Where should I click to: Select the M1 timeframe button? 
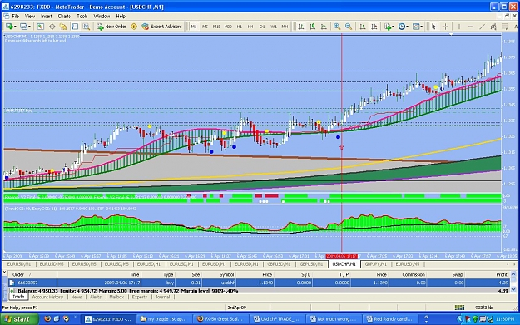point(194,27)
